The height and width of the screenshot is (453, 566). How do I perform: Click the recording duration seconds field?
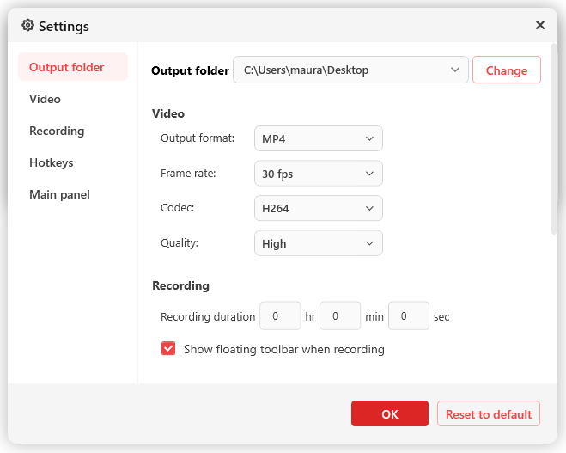(409, 315)
